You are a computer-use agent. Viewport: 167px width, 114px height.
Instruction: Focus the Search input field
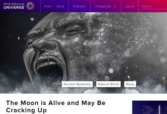pyautogui.click(x=154, y=6)
